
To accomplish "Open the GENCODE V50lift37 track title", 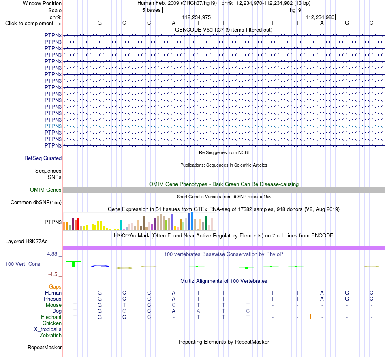I will pos(223,30).
